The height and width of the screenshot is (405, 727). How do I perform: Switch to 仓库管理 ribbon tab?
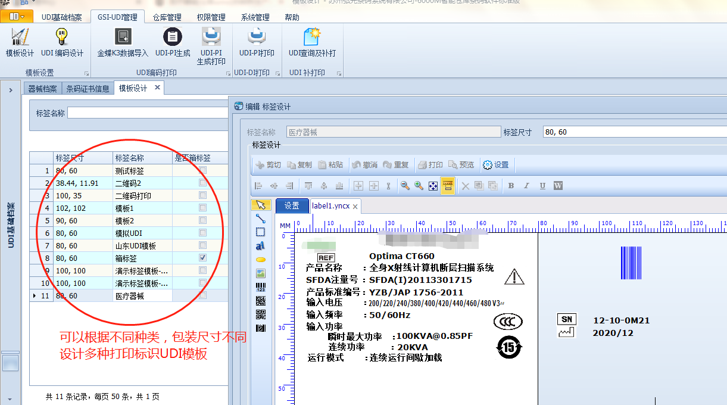point(167,17)
